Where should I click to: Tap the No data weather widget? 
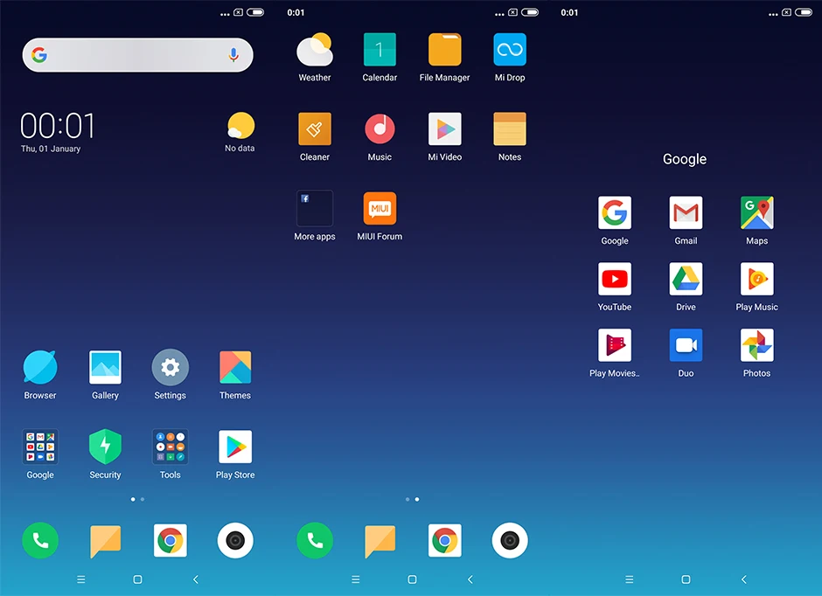[x=240, y=132]
